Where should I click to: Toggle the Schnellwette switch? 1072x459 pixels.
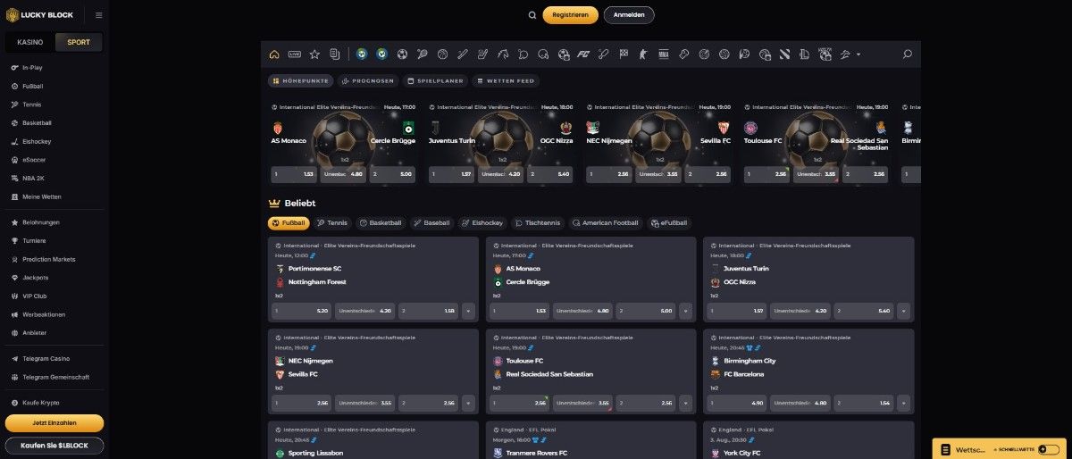click(1047, 449)
